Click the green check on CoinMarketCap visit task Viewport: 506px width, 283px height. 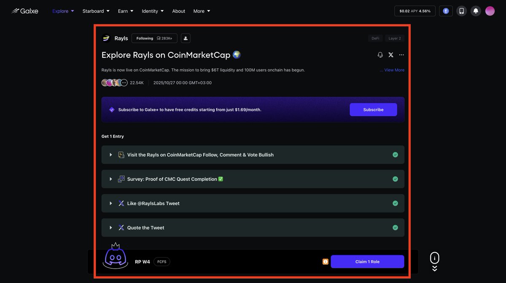395,155
